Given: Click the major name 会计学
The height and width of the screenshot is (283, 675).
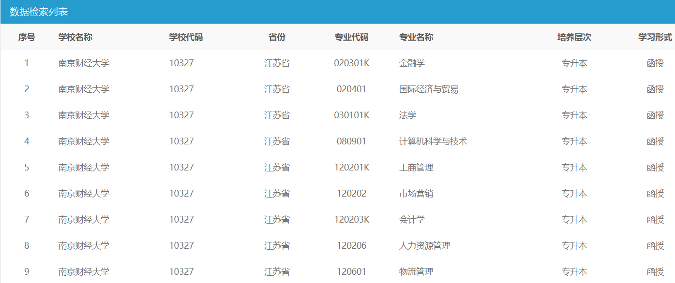Looking at the screenshot, I should [412, 220].
